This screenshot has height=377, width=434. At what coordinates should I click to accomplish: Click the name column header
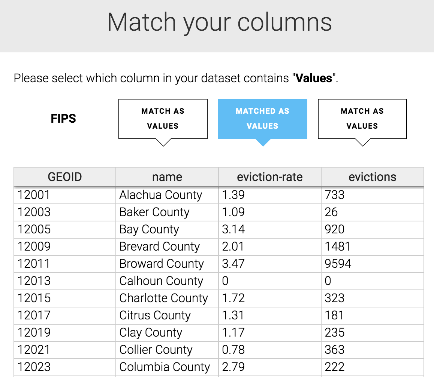pos(167,177)
